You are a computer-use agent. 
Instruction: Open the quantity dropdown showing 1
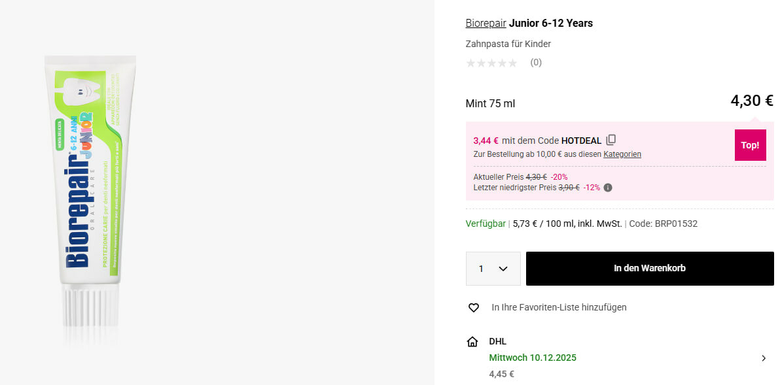pyautogui.click(x=493, y=269)
